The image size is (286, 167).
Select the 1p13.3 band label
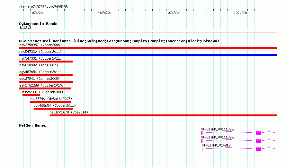[25, 28]
